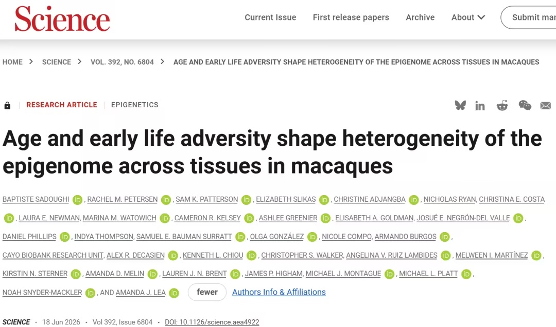This screenshot has width=556, height=327.
Task: Click the lock access icon
Action: (7, 105)
